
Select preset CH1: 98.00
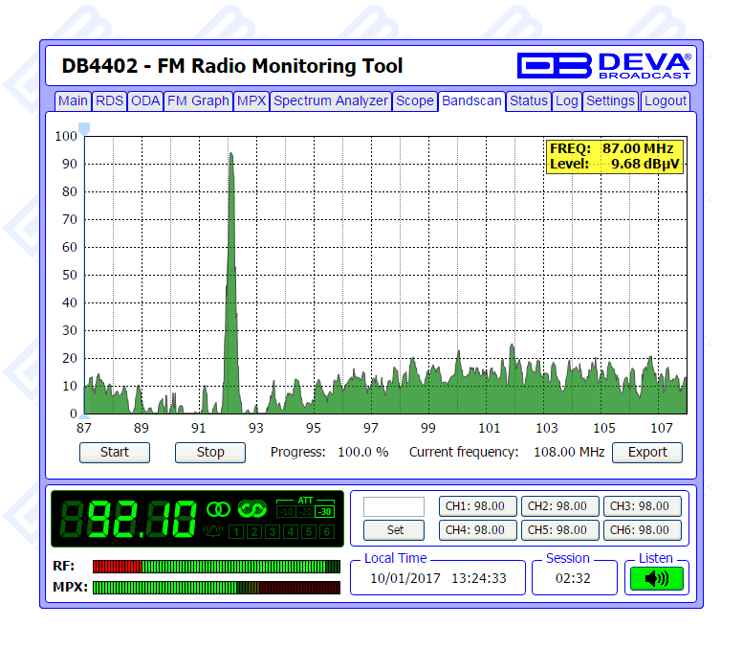[478, 506]
